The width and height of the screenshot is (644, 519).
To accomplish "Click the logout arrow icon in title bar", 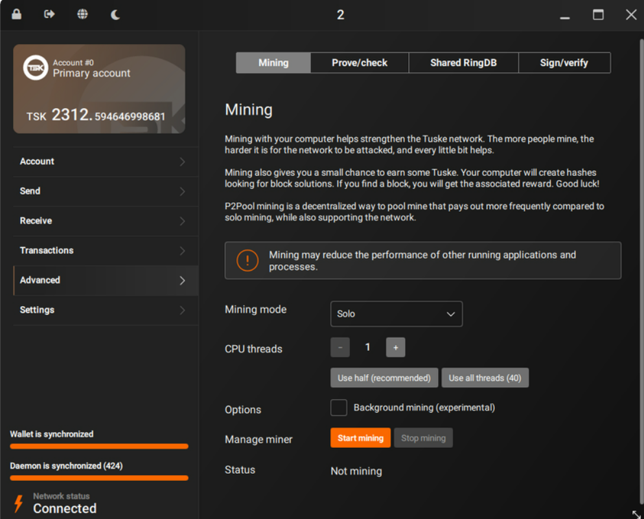I will click(x=49, y=14).
